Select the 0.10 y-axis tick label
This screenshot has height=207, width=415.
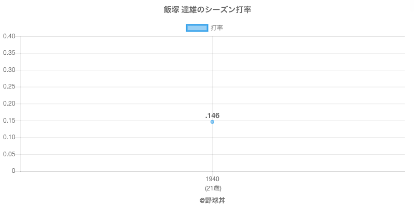[x=9, y=137]
